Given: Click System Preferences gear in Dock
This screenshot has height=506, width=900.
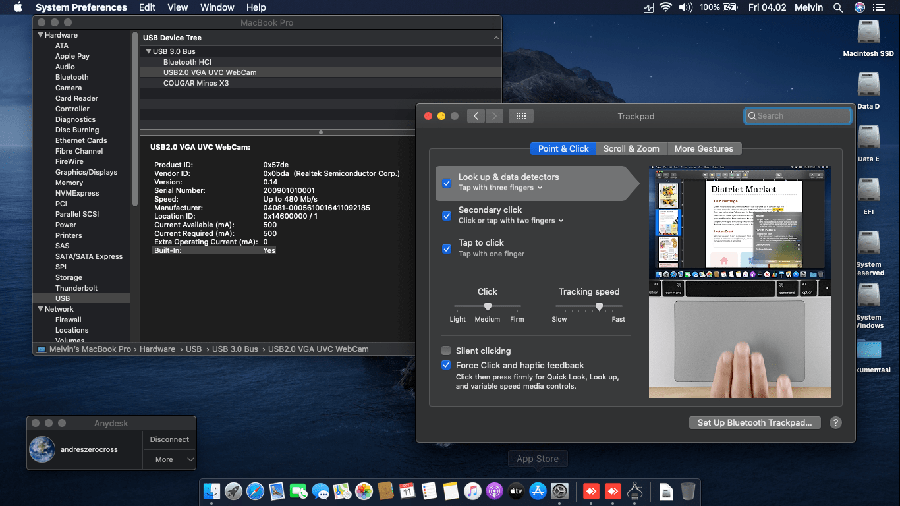Looking at the screenshot, I should (x=559, y=491).
